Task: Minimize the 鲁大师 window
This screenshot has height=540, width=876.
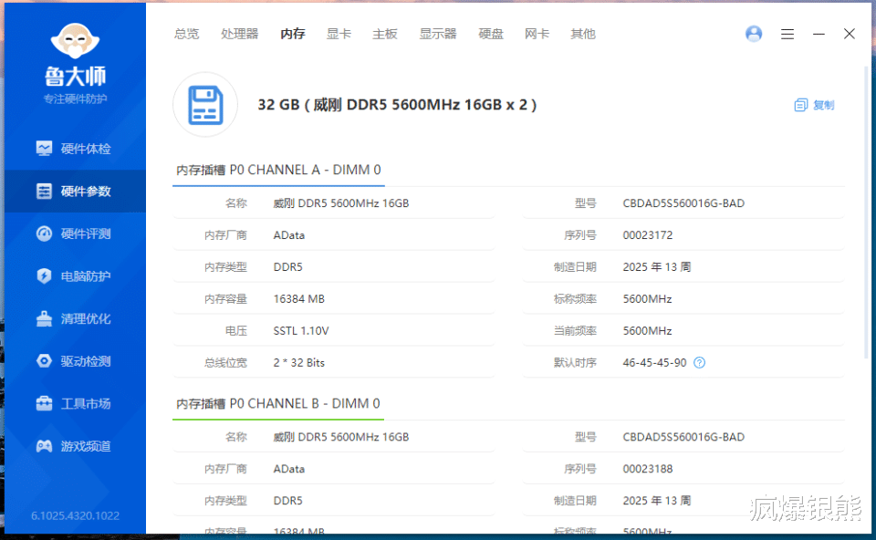Action: point(819,34)
